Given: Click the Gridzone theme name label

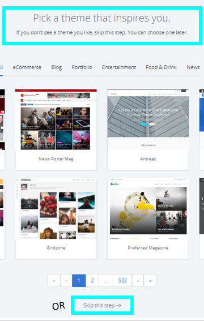Looking at the screenshot, I should pyautogui.click(x=56, y=248).
